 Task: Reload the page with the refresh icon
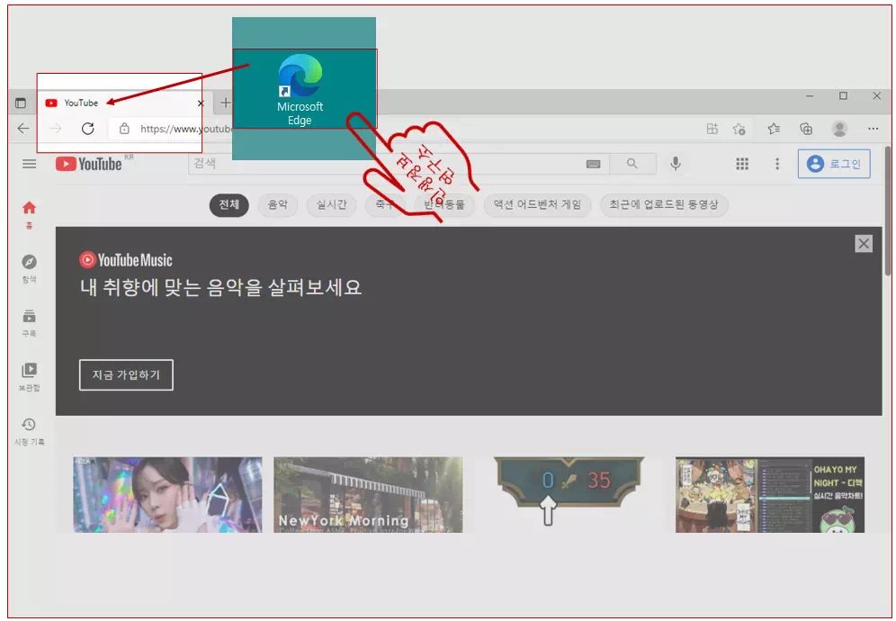point(87,129)
